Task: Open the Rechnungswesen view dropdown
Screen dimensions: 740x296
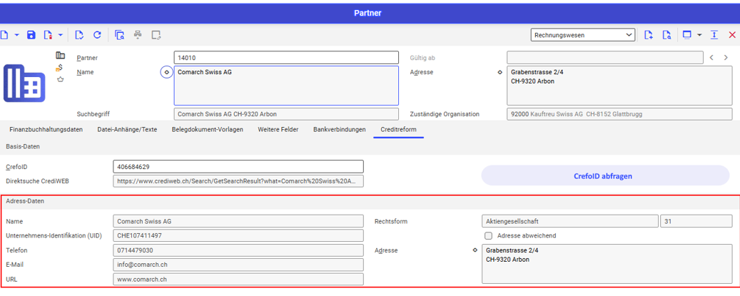Action: pyautogui.click(x=583, y=35)
